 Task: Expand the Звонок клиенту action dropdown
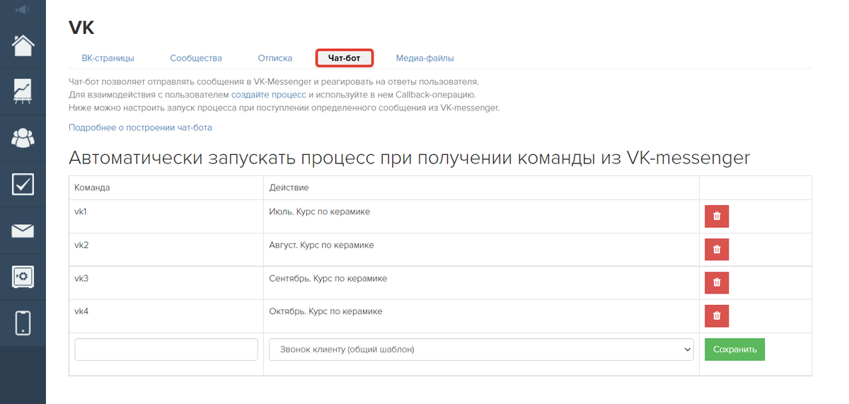(481, 350)
